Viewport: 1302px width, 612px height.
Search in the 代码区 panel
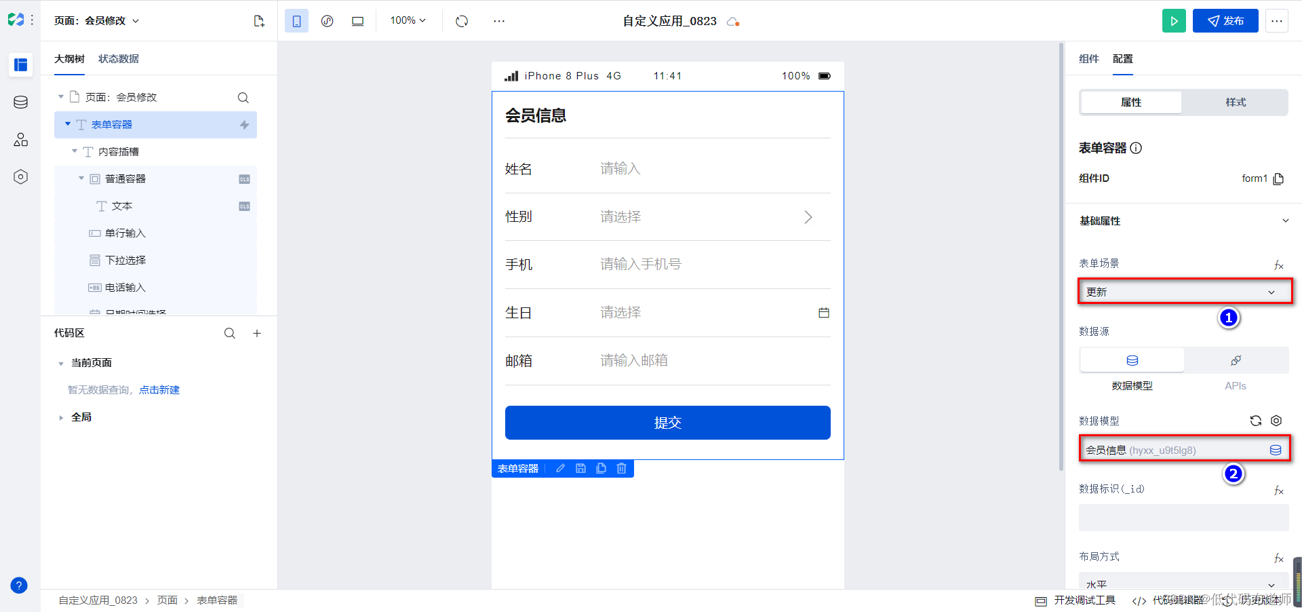(x=230, y=333)
